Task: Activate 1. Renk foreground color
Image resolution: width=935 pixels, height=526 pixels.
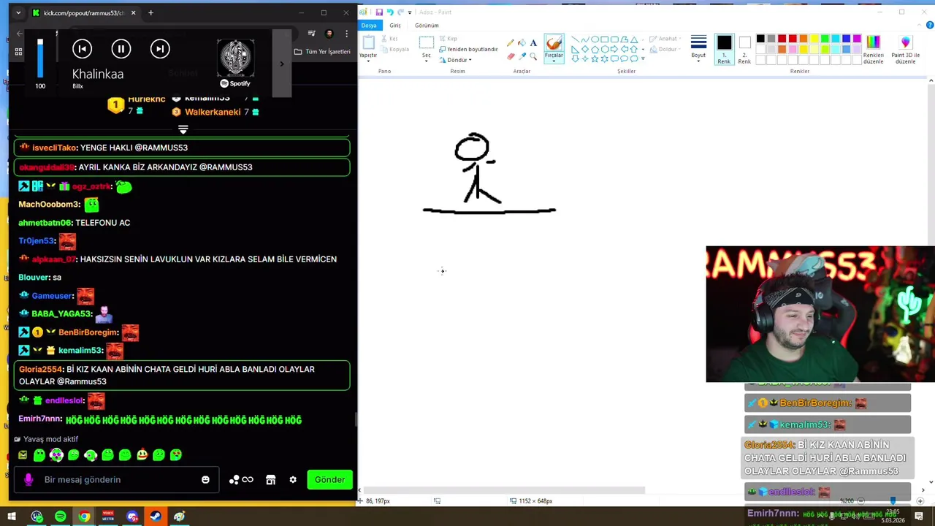Action: point(724,49)
